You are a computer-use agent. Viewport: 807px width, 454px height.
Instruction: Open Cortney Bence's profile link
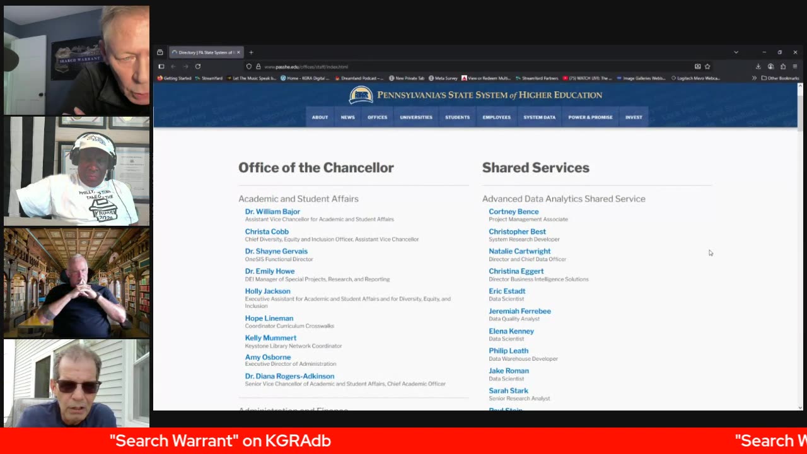coord(514,212)
